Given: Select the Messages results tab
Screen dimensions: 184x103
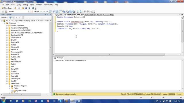Looking at the screenshot, I should 58,58.
